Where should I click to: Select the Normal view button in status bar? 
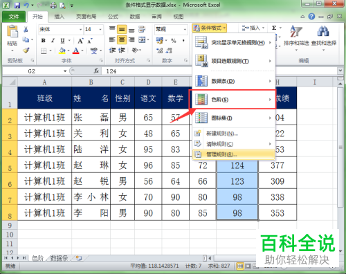(x=240, y=266)
